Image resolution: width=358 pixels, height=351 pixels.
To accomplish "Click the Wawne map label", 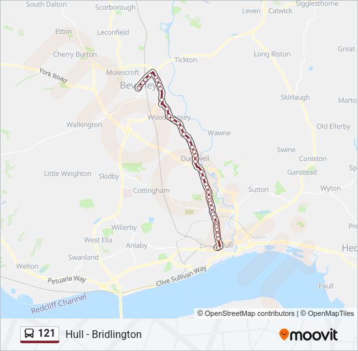I will [219, 133].
